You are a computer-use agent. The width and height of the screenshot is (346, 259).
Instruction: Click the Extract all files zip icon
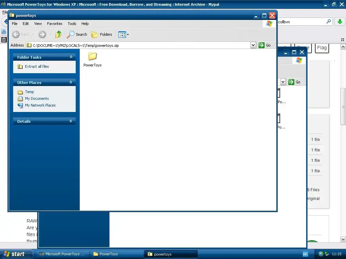point(20,66)
